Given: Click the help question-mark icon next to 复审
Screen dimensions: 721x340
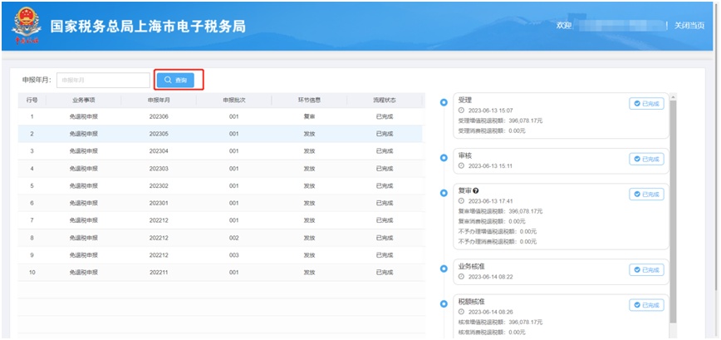Looking at the screenshot, I should 476,190.
